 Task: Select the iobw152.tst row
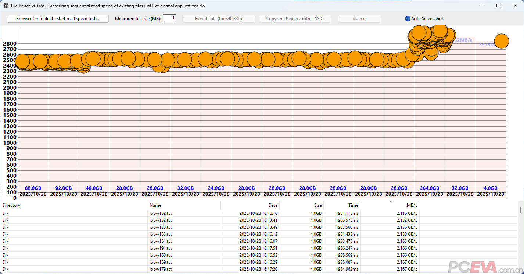(x=161, y=213)
